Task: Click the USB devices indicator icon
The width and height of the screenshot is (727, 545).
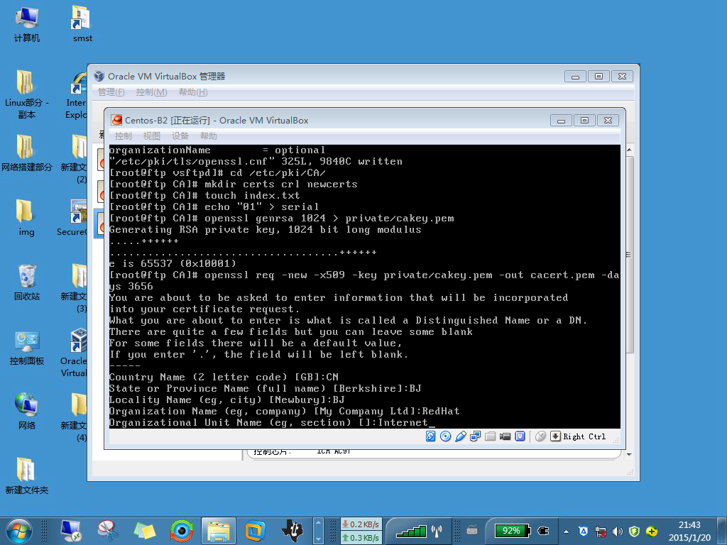Action: 460,436
